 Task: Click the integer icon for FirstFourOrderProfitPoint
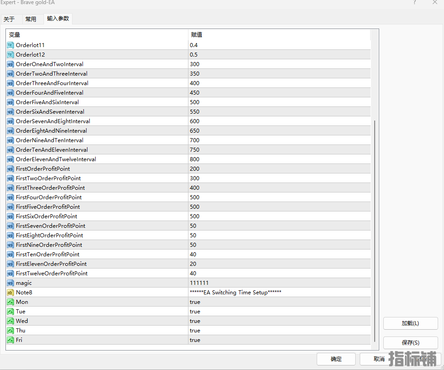pos(10,197)
